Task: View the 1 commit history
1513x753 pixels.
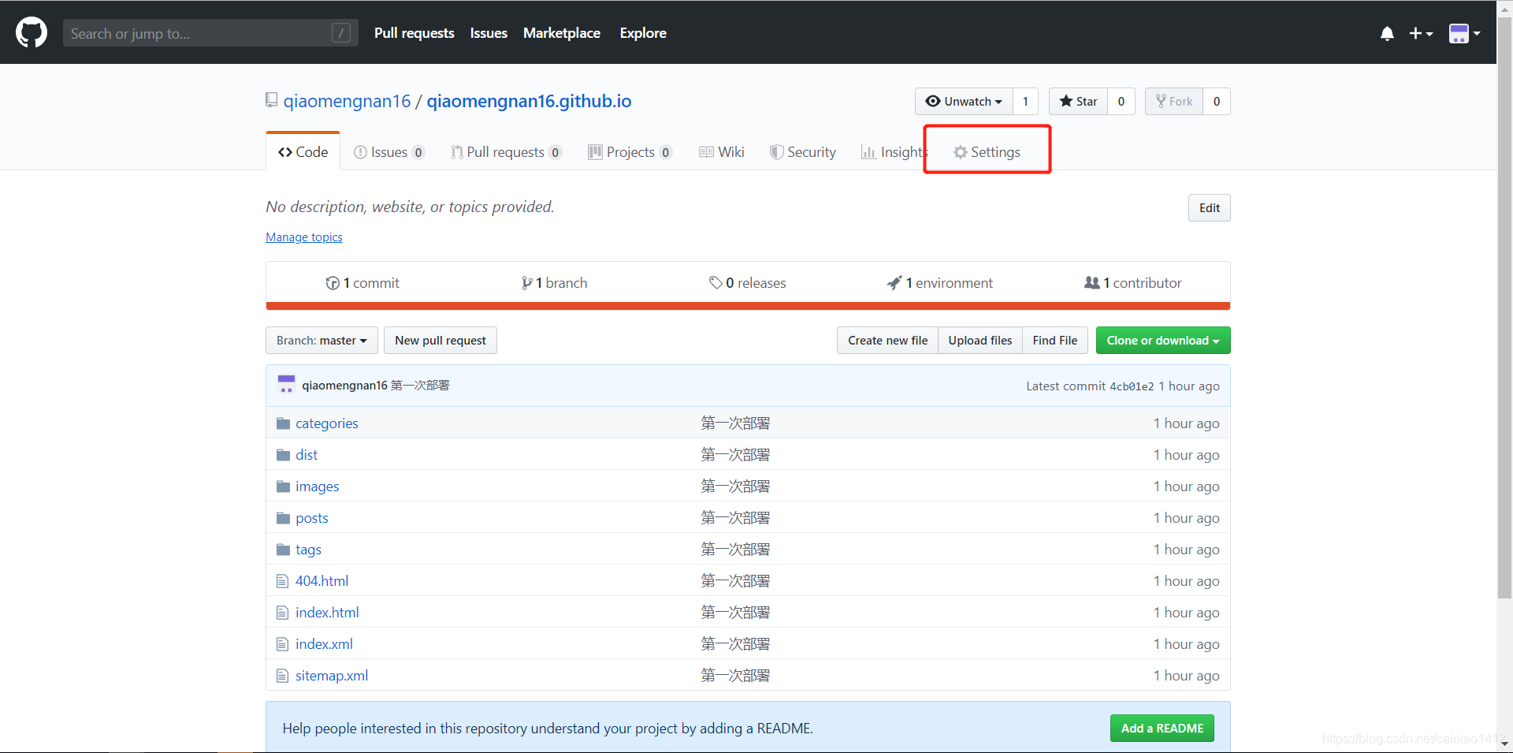Action: 362,283
